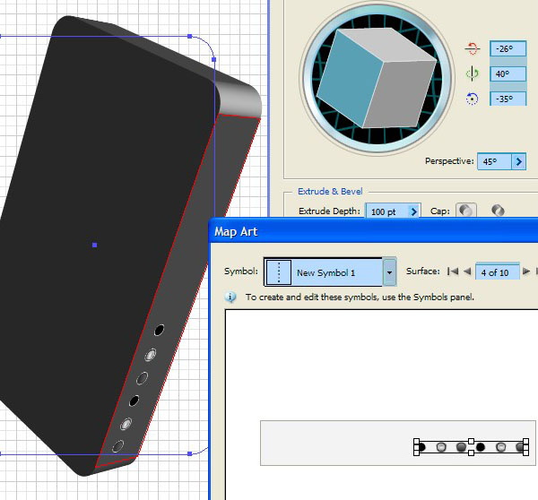Viewport: 538px width, 500px height.
Task: Open the Extrude Depth slider arrow
Action: point(413,211)
